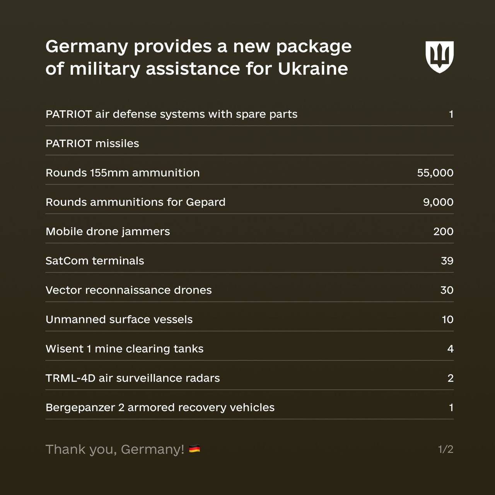Click the number 39 for SatCom terminals
Image resolution: width=495 pixels, height=495 pixels.
(447, 261)
